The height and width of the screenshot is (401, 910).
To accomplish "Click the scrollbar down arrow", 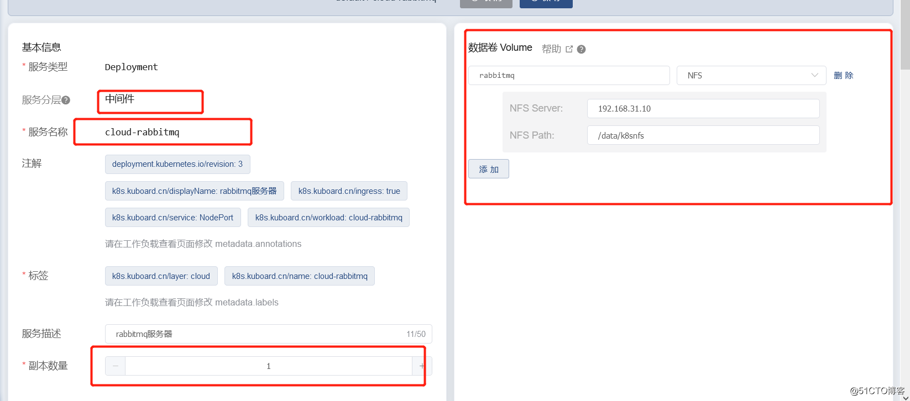I will click(906, 397).
